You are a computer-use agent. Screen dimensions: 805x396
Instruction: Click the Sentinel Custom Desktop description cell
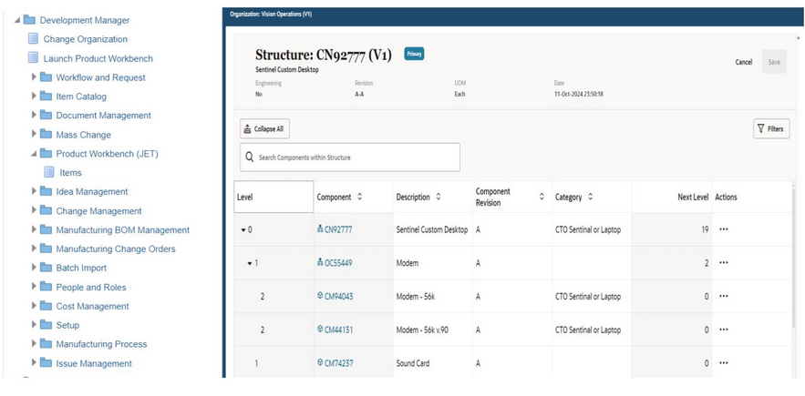432,229
